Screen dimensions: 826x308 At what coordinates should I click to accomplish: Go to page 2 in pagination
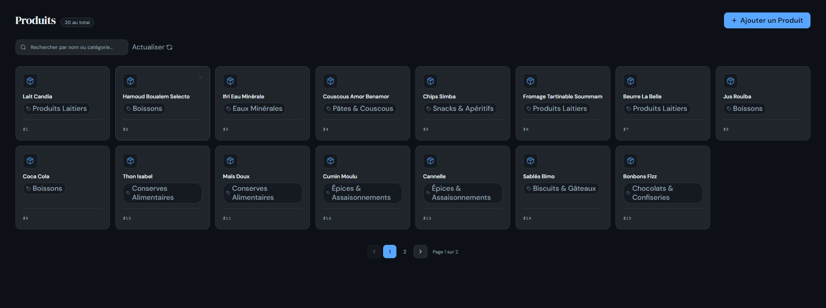[405, 252]
